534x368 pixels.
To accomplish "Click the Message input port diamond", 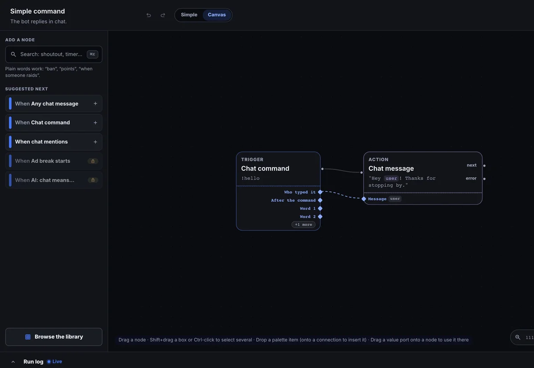I will tap(364, 199).
